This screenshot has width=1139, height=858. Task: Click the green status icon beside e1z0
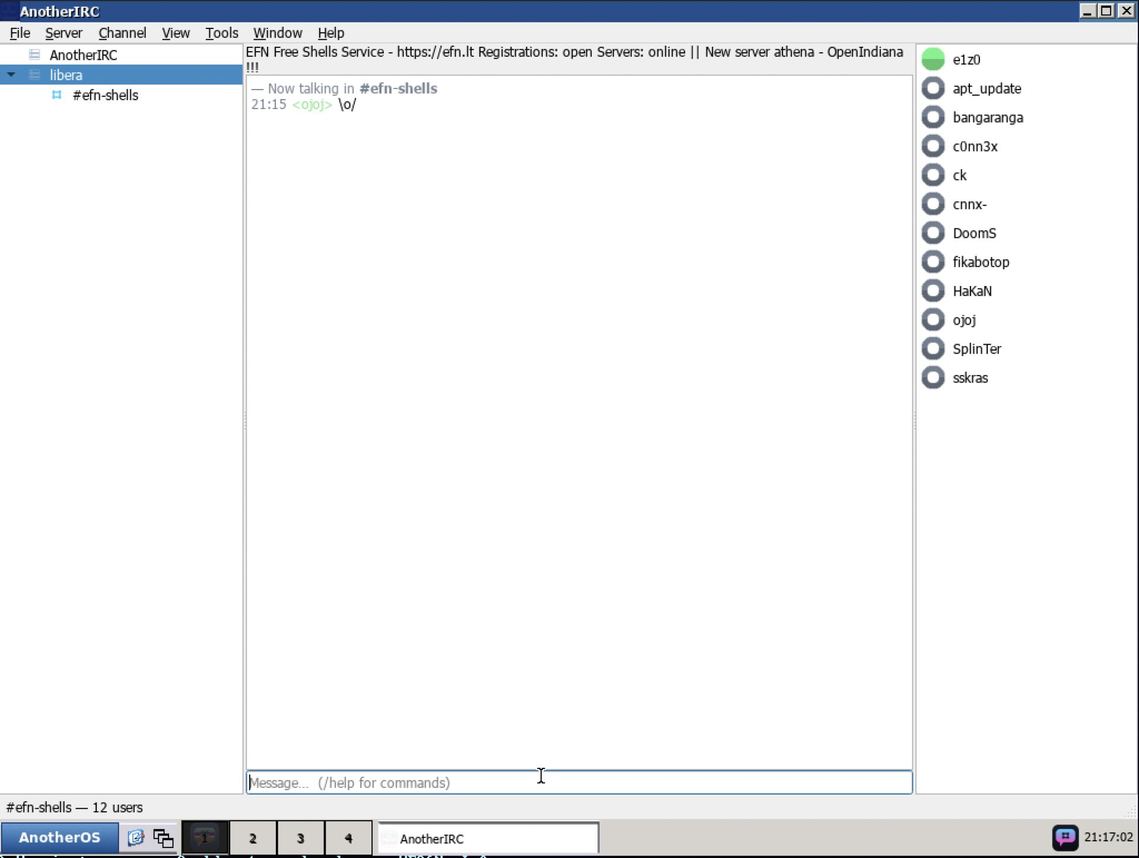click(x=933, y=59)
